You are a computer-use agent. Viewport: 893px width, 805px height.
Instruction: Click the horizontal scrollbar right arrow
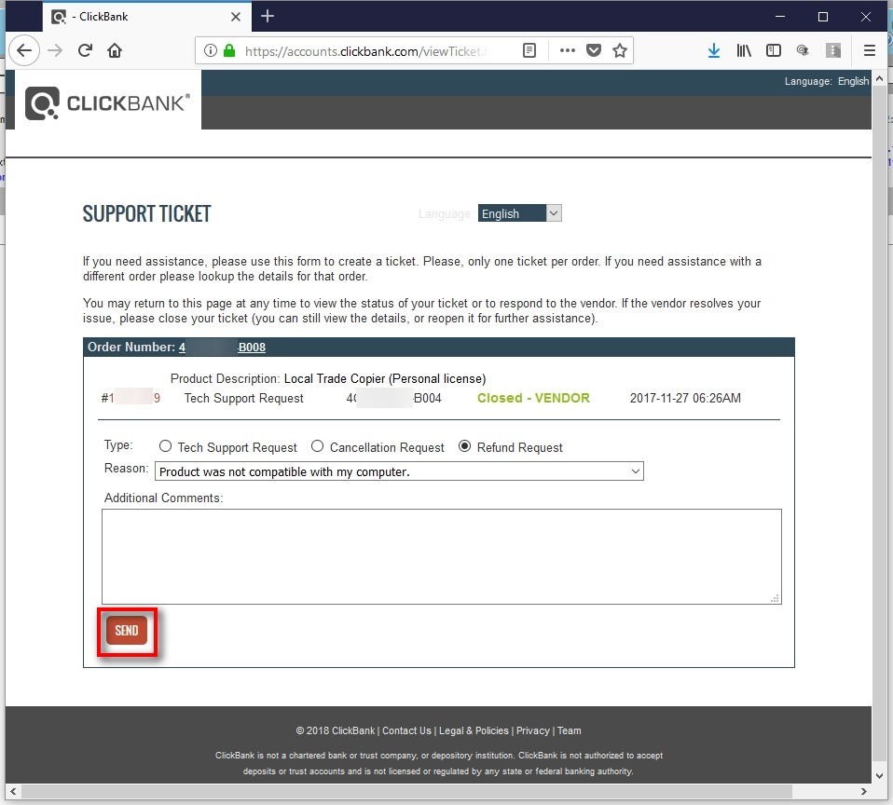pos(863,791)
